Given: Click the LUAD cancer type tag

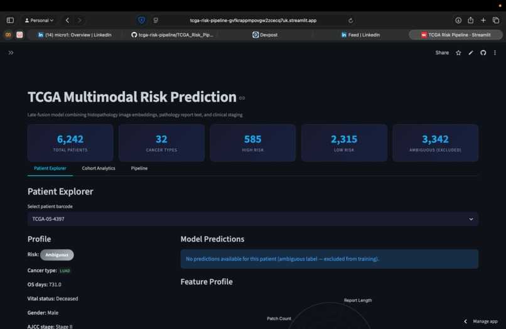Looking at the screenshot, I should (65, 271).
